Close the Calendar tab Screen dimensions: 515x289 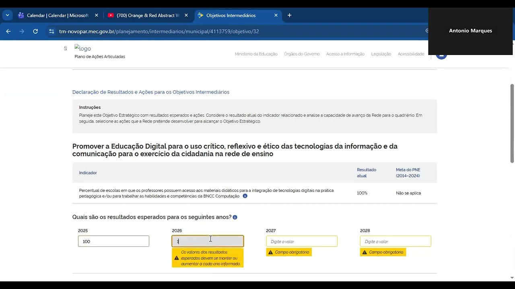(96, 15)
